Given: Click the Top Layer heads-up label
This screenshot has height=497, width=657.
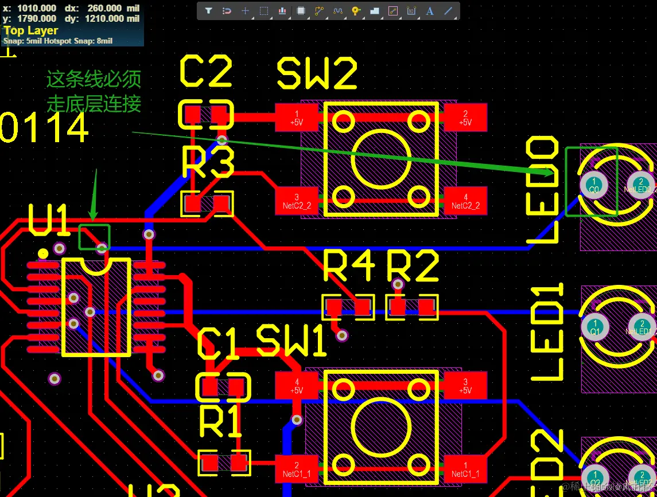Looking at the screenshot, I should (31, 30).
